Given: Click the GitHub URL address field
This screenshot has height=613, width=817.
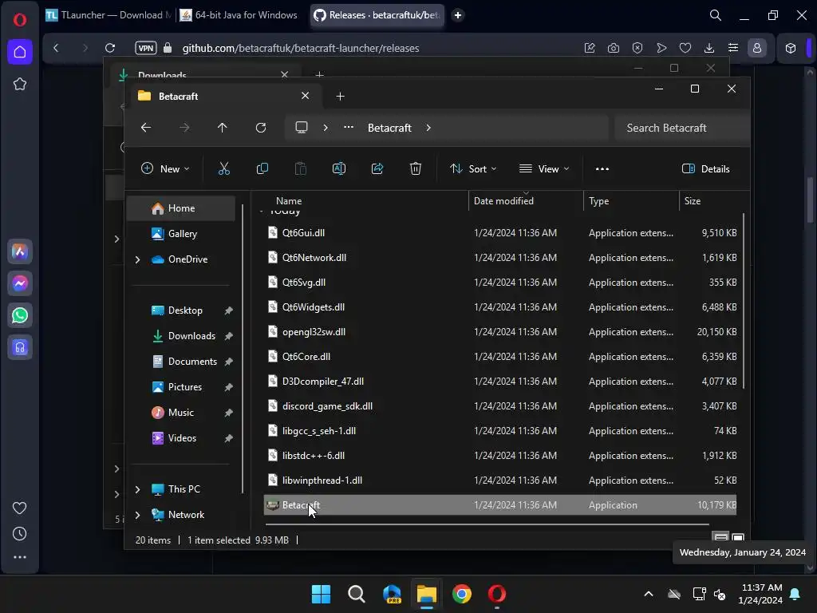Looking at the screenshot, I should click(301, 48).
